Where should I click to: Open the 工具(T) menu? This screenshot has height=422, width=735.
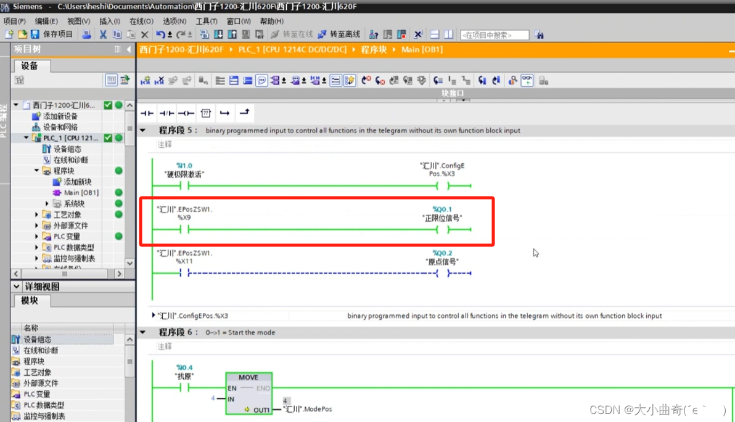(206, 21)
